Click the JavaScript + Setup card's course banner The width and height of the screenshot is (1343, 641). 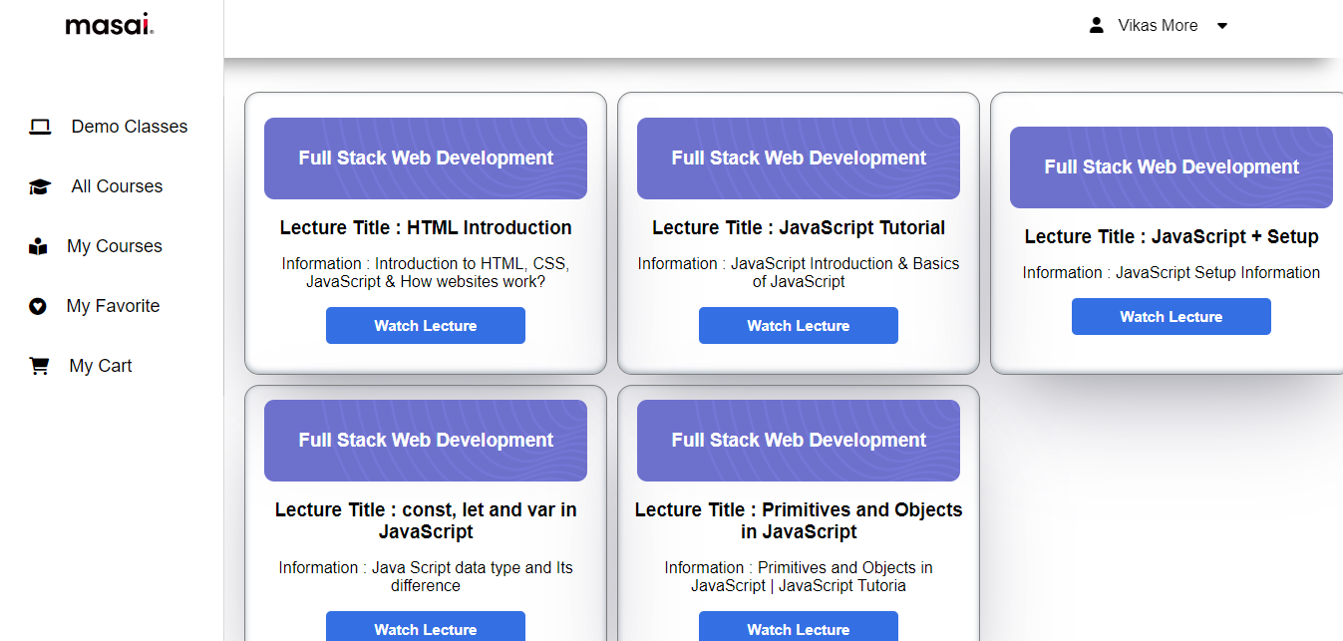click(1172, 167)
